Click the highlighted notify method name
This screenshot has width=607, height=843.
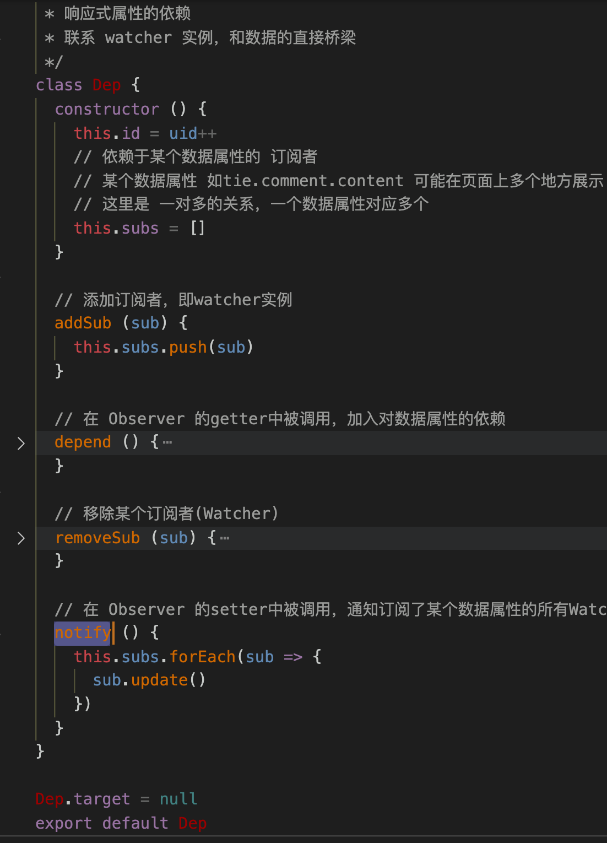(83, 633)
